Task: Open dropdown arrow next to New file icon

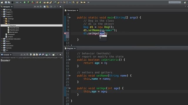Action: (4, 2)
